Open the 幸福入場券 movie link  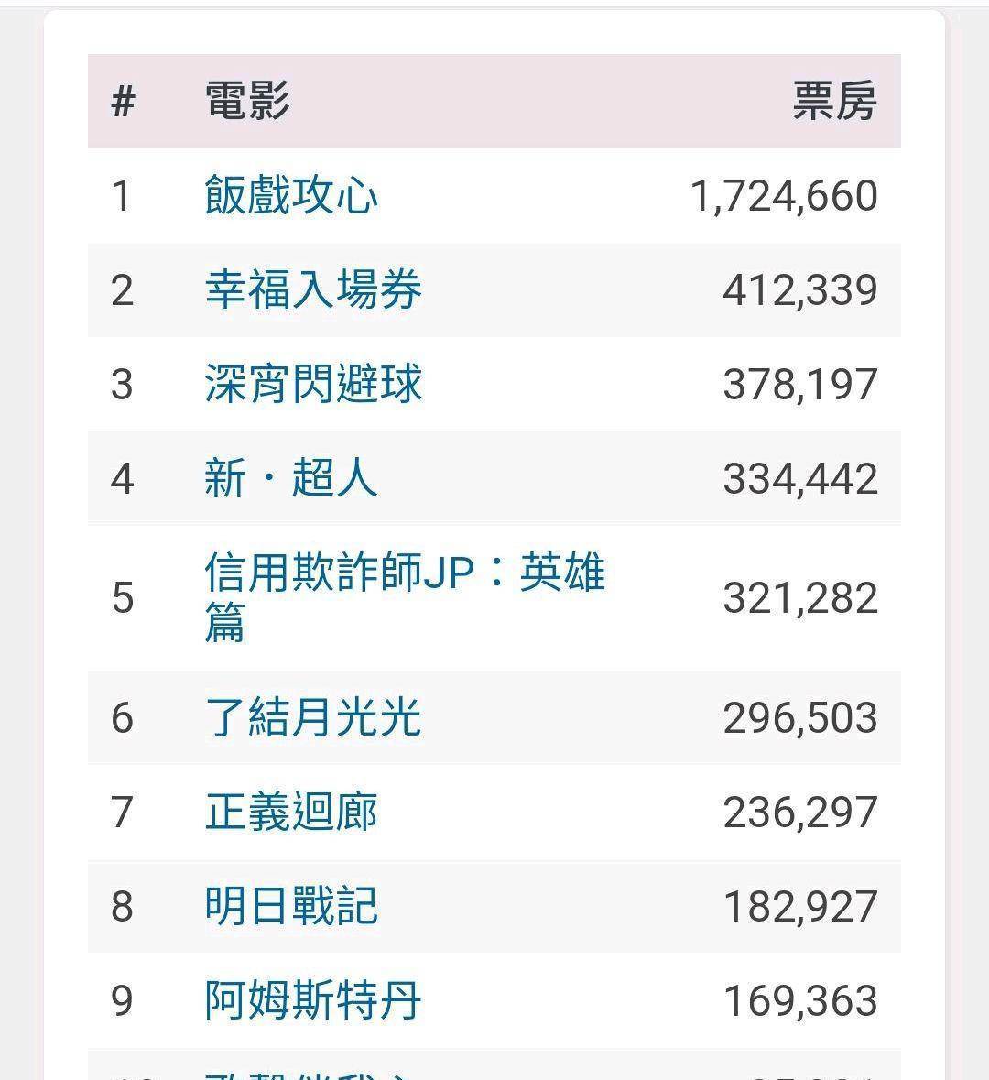pos(313,290)
